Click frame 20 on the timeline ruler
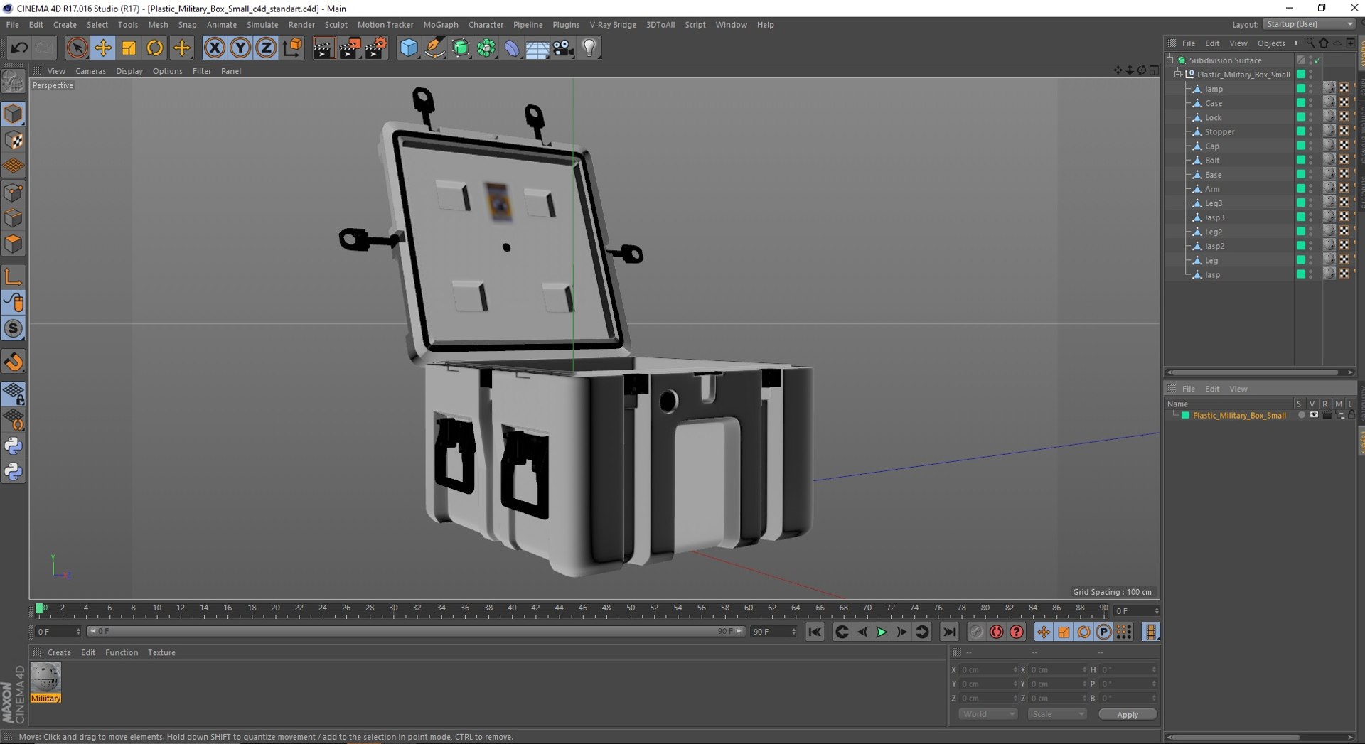This screenshot has width=1365, height=744. (276, 608)
